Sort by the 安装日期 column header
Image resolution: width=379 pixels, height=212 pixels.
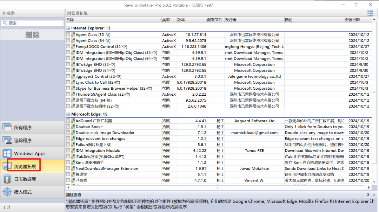pos(358,20)
